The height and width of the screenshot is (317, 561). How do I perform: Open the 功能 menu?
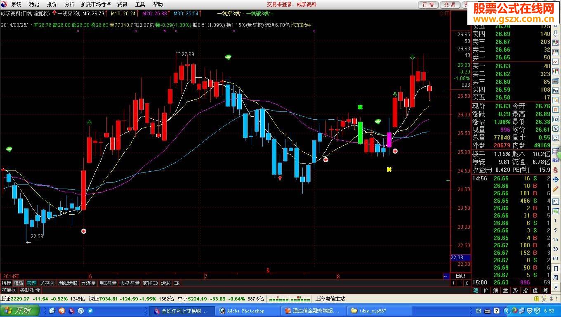click(34, 4)
